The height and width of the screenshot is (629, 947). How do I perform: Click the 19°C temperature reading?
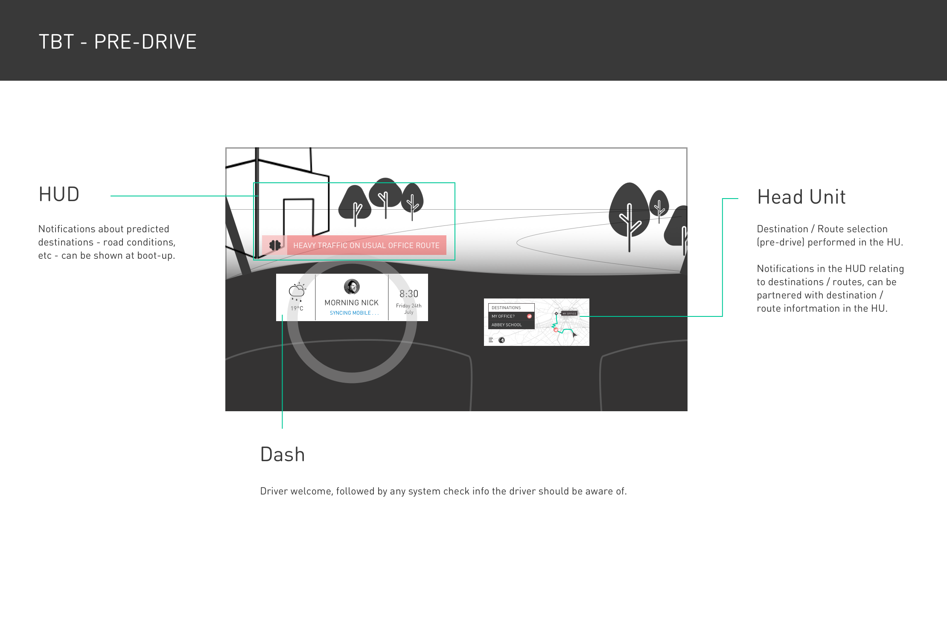[x=297, y=308]
